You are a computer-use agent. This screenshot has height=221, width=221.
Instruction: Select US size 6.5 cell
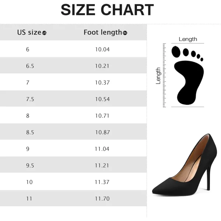(29, 66)
